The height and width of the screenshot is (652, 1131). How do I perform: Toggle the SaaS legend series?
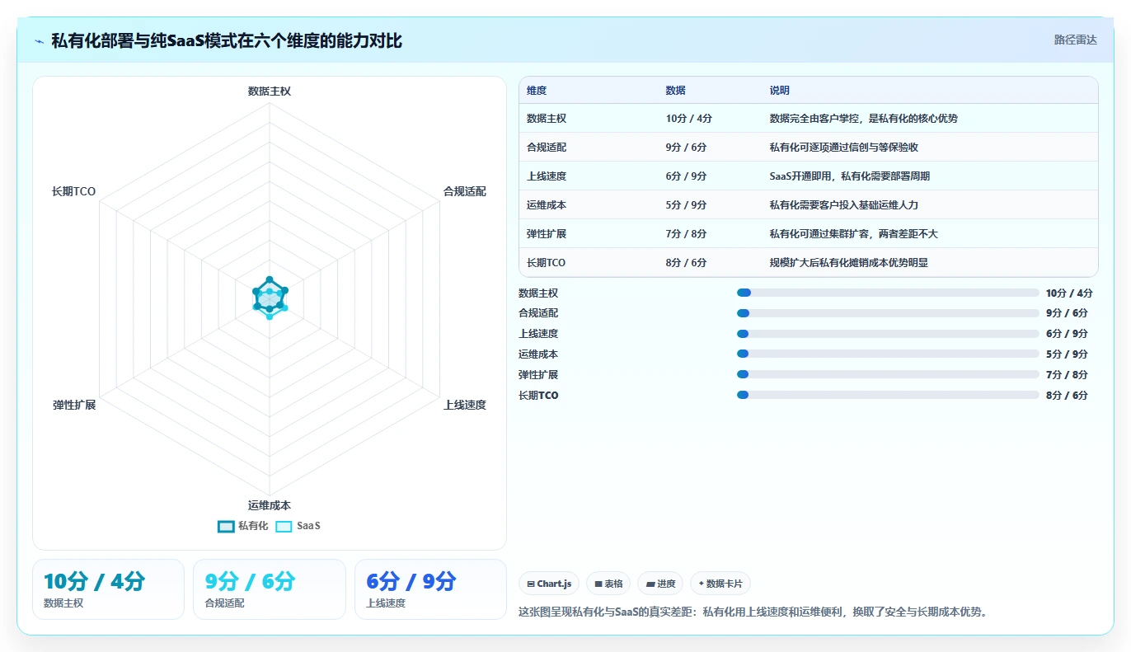pos(298,526)
